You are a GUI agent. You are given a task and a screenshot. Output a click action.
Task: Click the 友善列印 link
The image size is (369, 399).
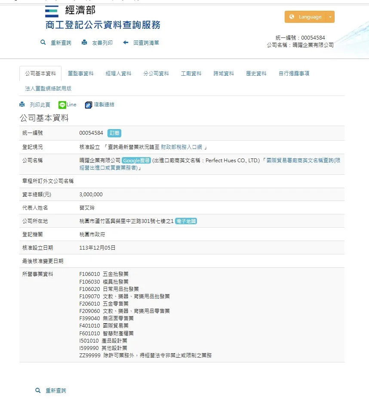point(102,43)
